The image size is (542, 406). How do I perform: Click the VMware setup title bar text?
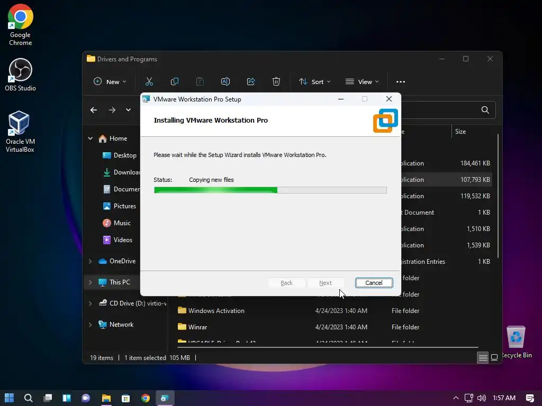pyautogui.click(x=197, y=99)
